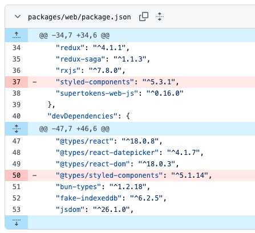255x233 pixels.
Task: Select line number 49
Action: (x=17, y=164)
